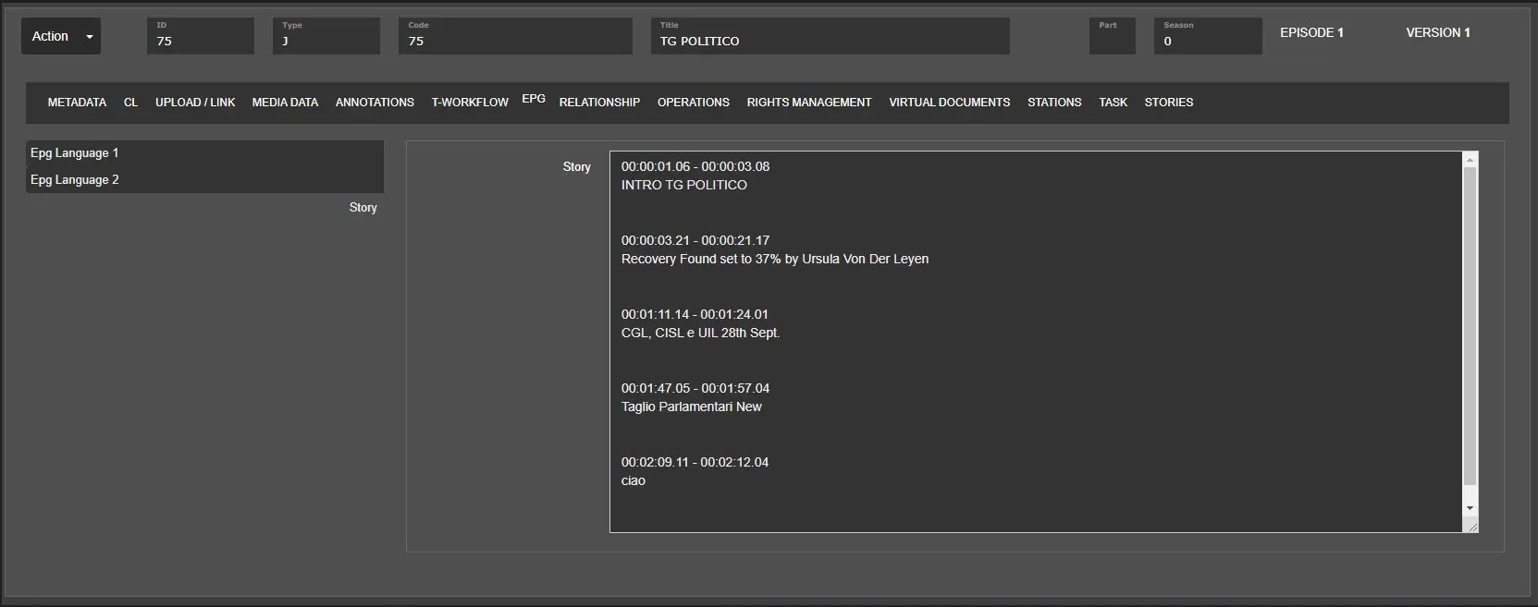Click the scroll up arrow of Story box
Screen dimensions: 1538x607
(1470, 160)
